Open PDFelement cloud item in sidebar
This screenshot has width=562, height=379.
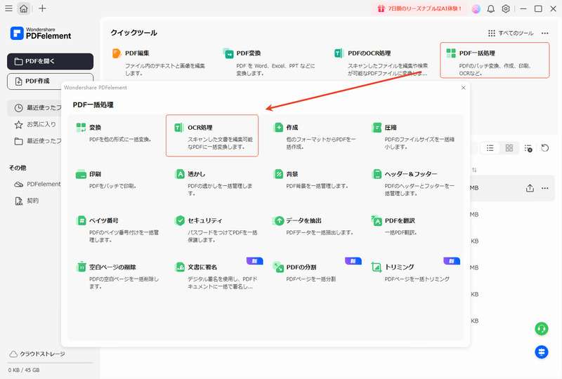pos(37,184)
